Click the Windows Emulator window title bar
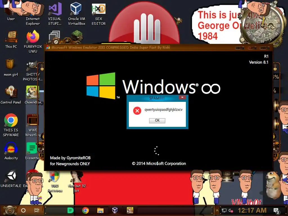This screenshot has width=288, height=216. point(159,48)
